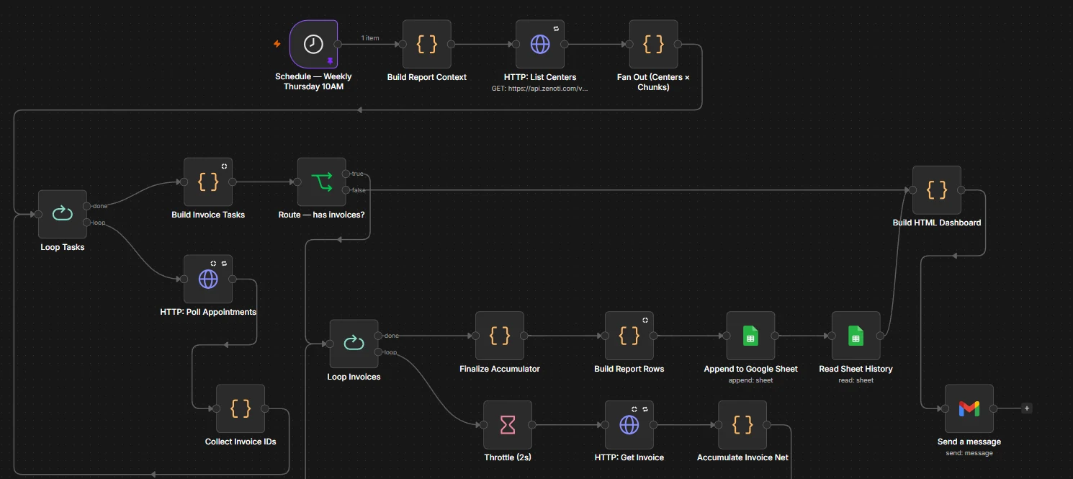Click the "read: sheet" subtitle text
Viewport: 1073px width, 479px height.
point(856,380)
